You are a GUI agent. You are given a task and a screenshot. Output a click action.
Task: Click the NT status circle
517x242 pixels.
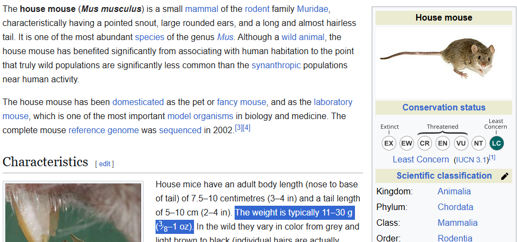click(479, 143)
